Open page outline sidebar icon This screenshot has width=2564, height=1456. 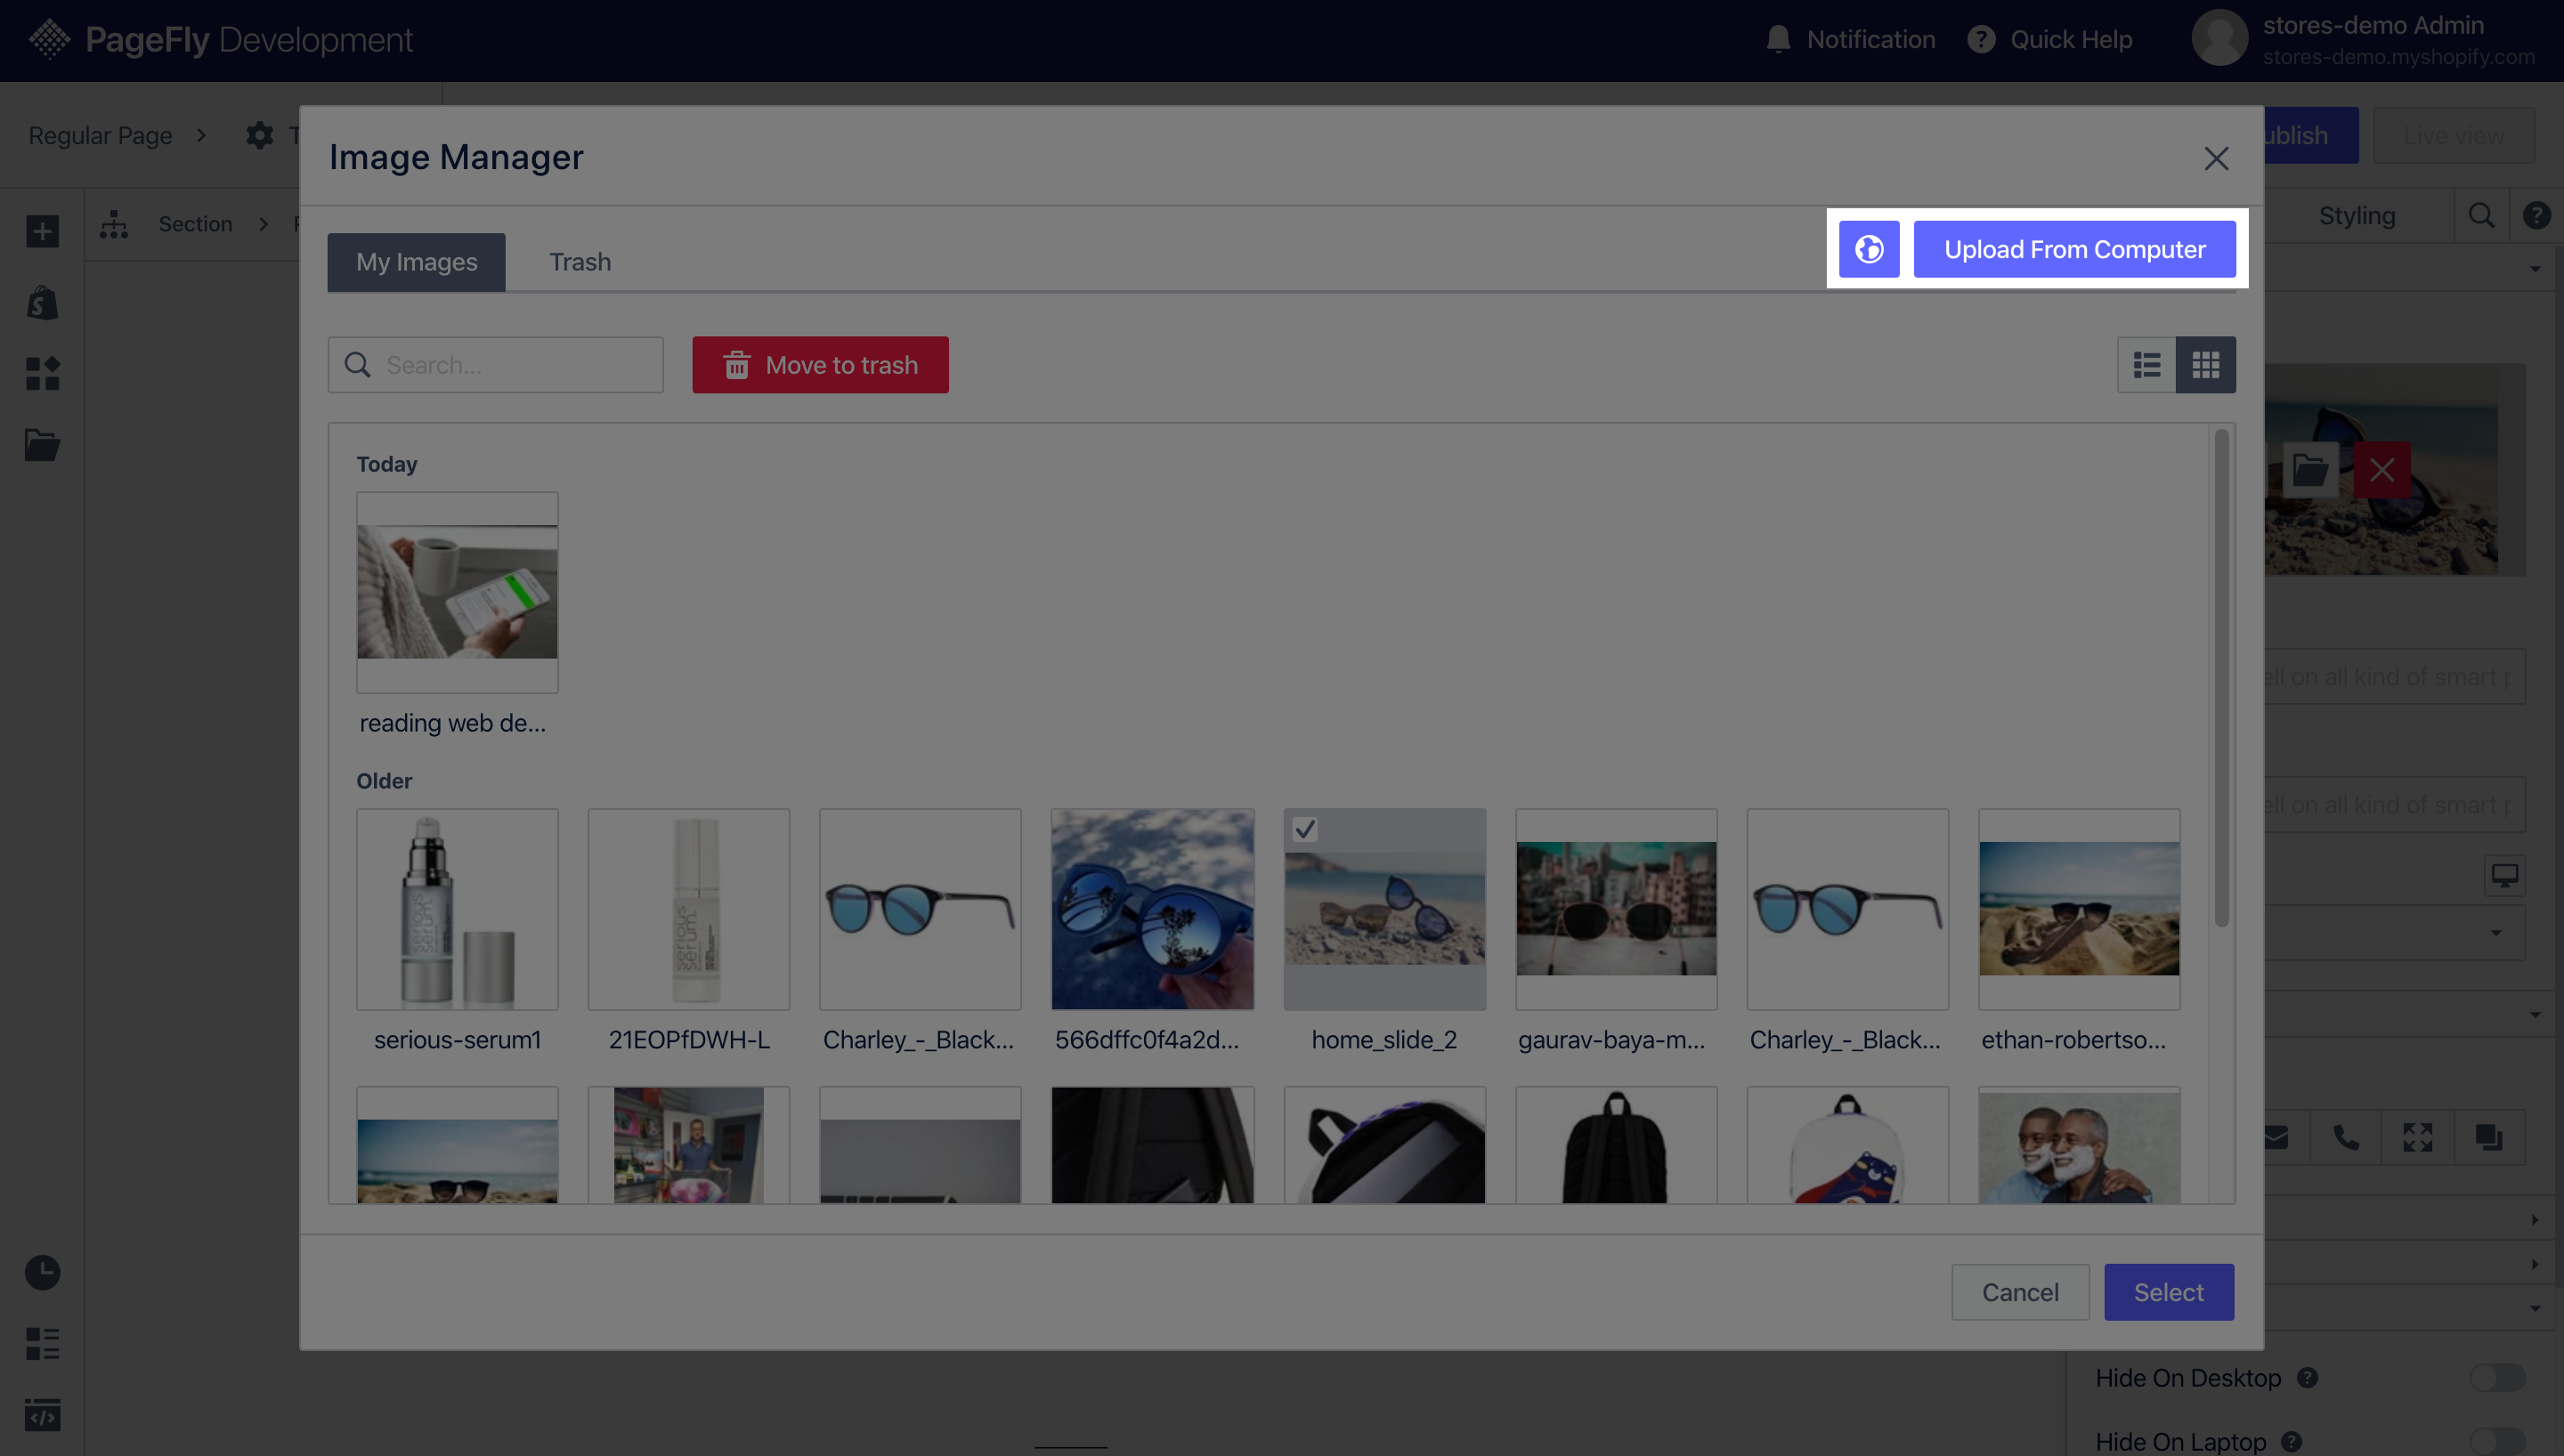point(42,1343)
